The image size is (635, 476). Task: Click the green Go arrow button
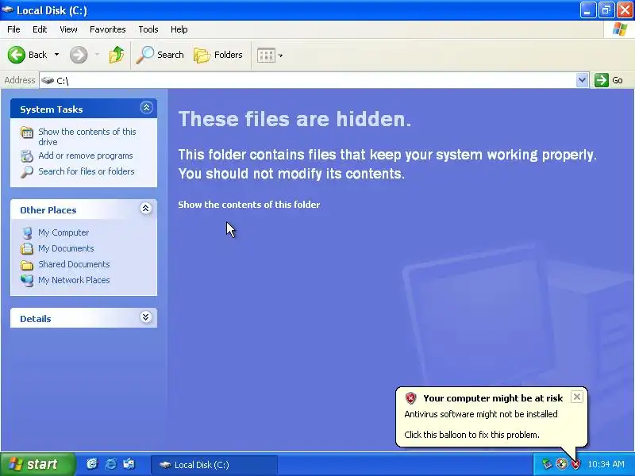point(602,80)
